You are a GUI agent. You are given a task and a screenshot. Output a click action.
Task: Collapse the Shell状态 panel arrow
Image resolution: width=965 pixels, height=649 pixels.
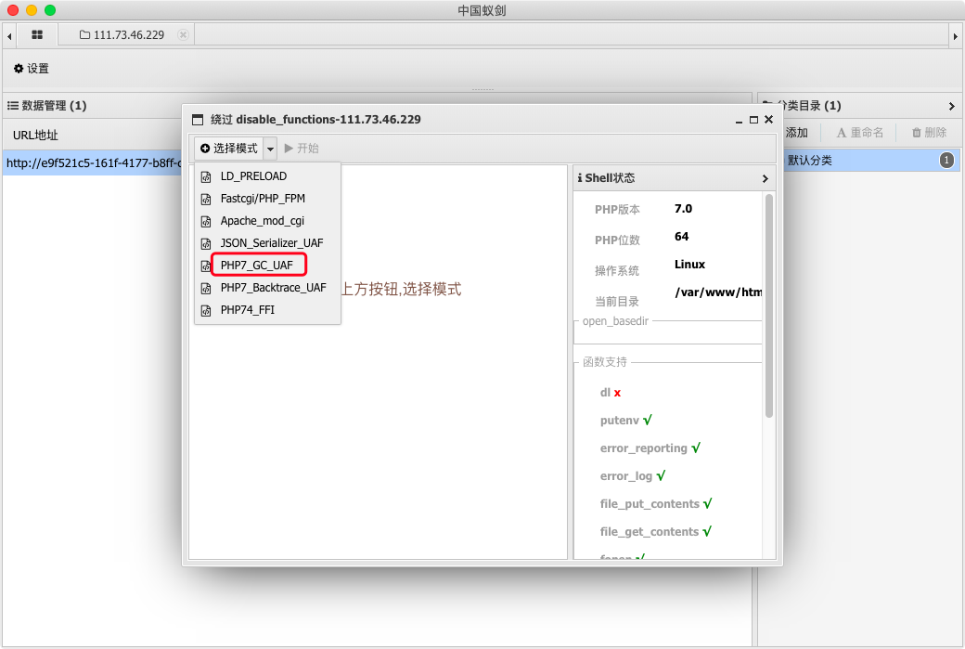(x=765, y=178)
